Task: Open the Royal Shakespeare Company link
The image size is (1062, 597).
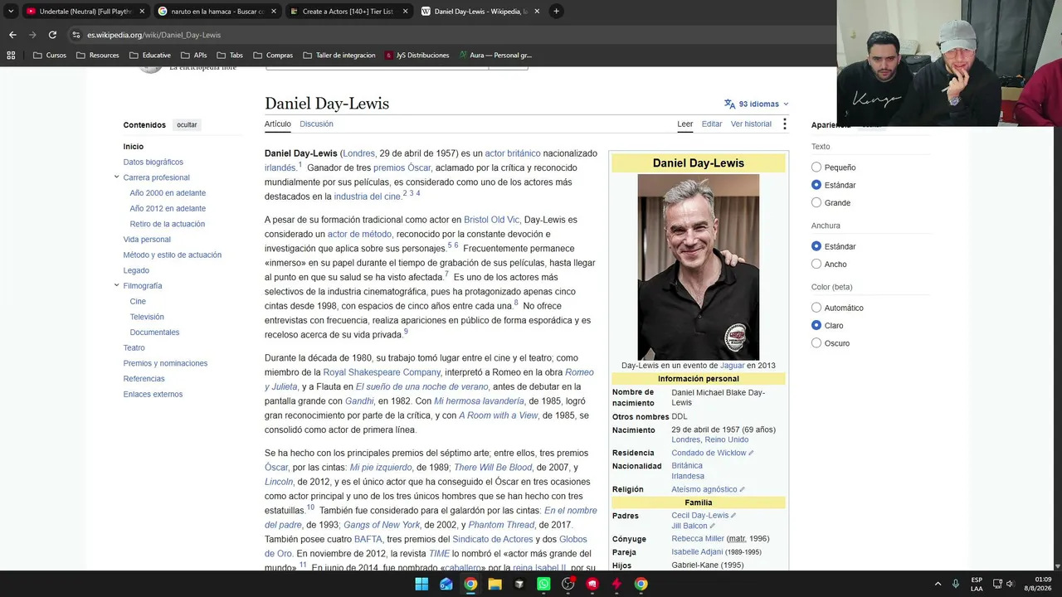Action: tap(382, 372)
